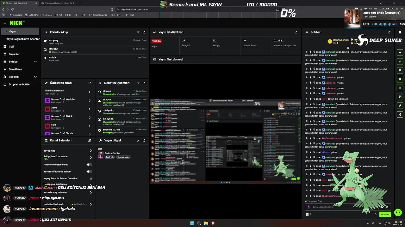Open Yayın Bağlantısı ve Anahtarı page

23,39
